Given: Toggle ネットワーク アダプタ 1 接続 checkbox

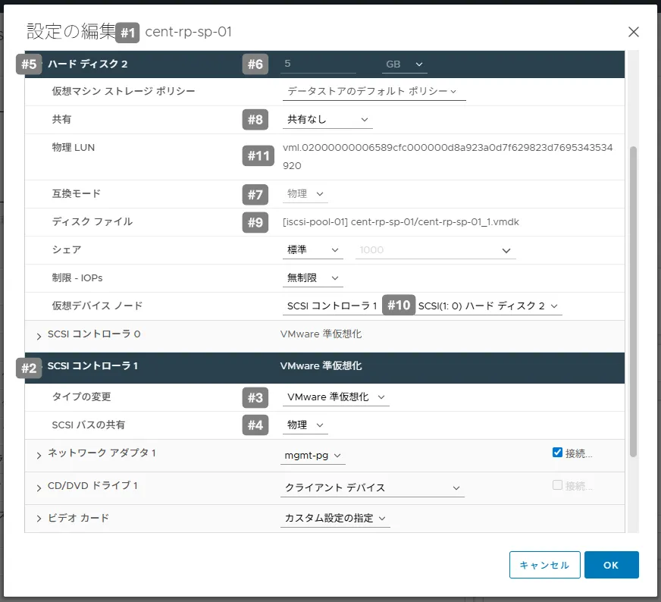Looking at the screenshot, I should click(x=558, y=453).
